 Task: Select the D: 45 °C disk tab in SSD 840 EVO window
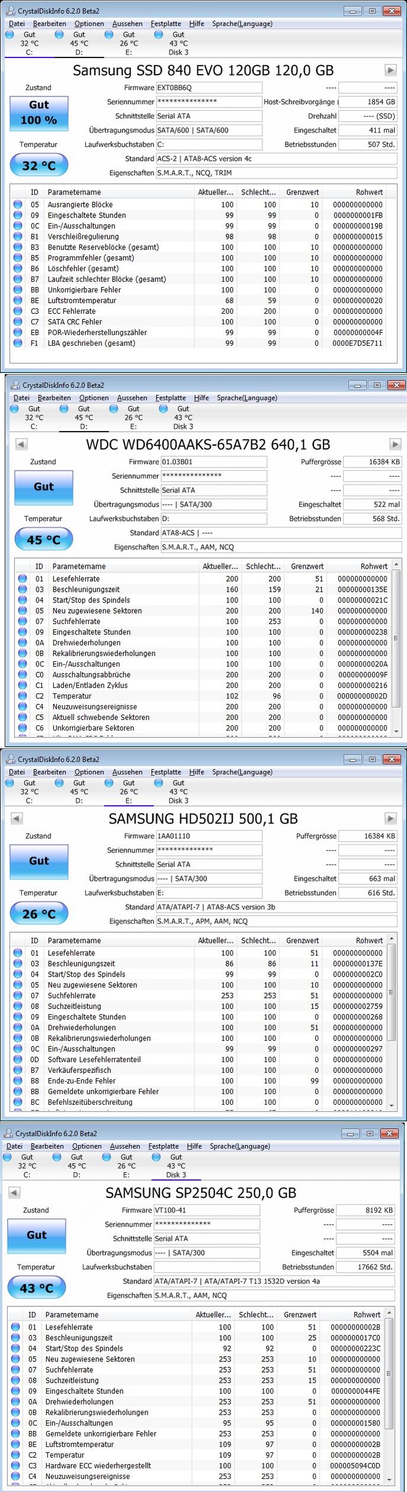point(79,43)
